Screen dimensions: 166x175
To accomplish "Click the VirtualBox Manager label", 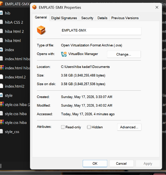I will point(83,54).
